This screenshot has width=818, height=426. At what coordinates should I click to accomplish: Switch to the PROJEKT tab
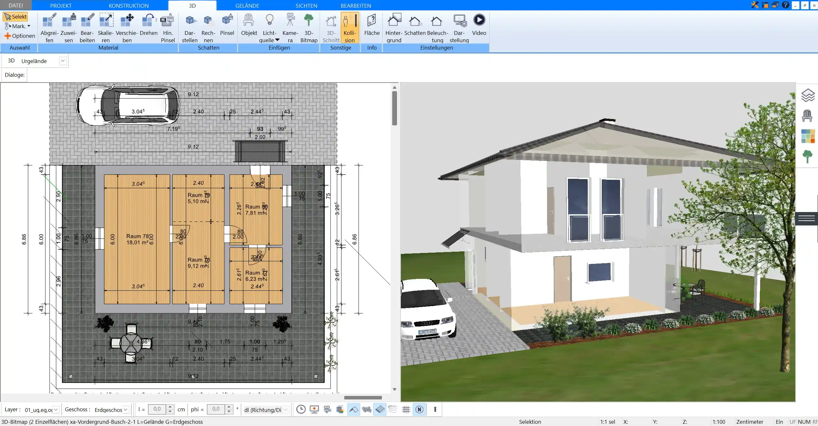[61, 5]
